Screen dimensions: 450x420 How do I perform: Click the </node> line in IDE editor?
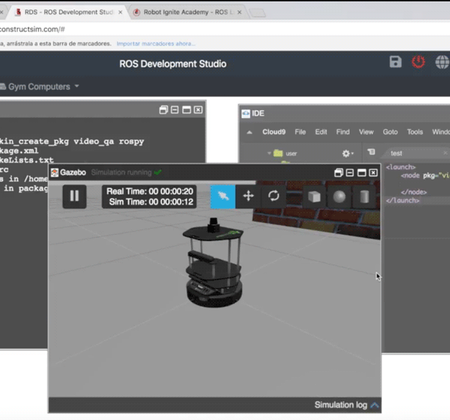[x=414, y=192]
